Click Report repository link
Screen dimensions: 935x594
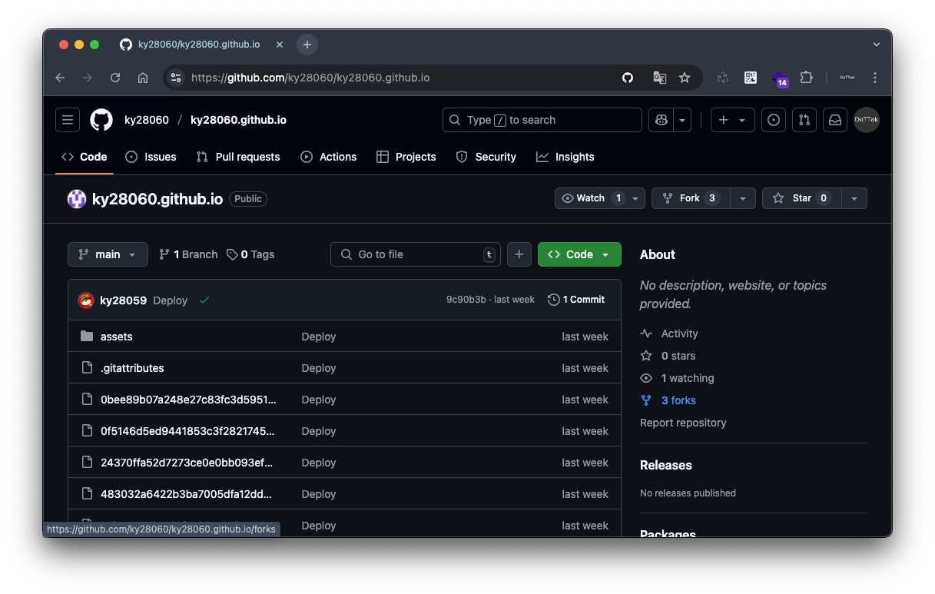click(683, 423)
